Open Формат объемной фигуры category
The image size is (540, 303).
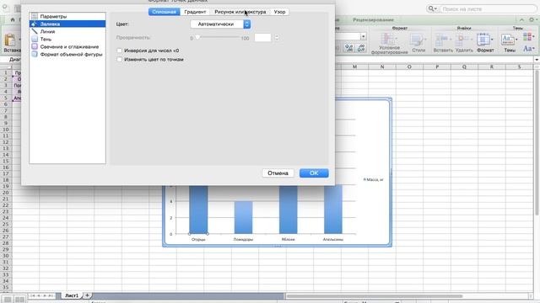coord(67,54)
